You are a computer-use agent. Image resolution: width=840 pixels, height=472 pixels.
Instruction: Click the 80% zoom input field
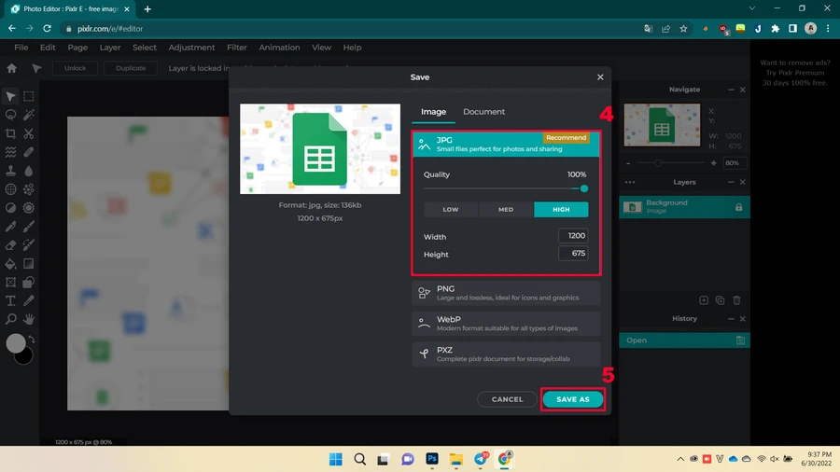[x=735, y=162]
